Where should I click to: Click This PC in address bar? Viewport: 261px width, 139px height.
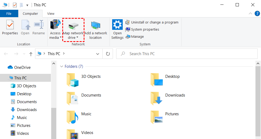54,54
